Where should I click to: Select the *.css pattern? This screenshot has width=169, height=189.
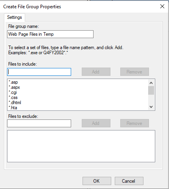tap(13, 97)
